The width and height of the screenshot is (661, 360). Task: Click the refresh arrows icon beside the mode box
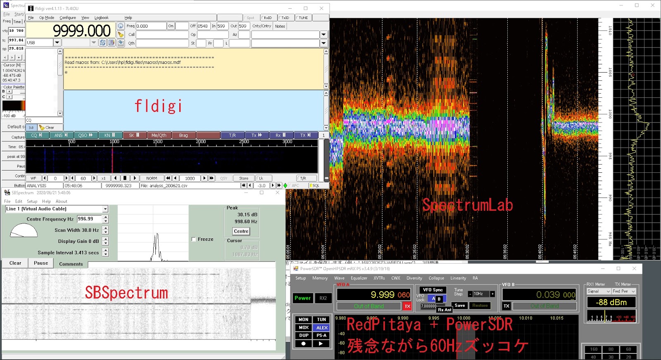click(x=103, y=42)
